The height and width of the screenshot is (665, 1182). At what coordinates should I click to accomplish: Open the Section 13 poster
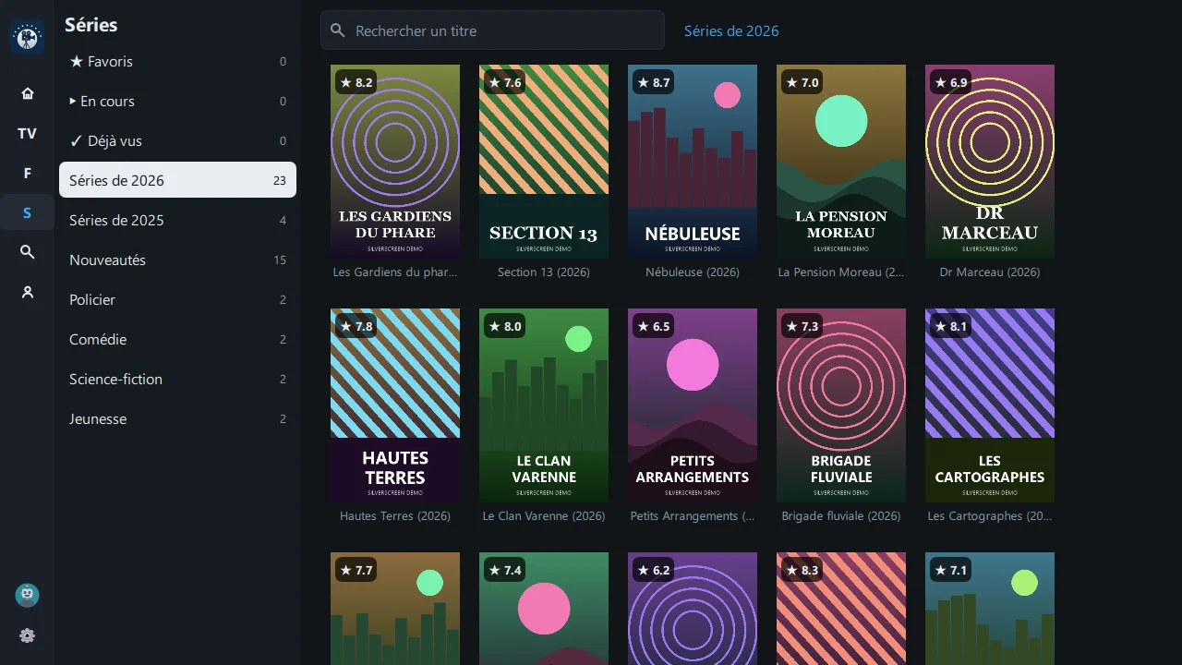[544, 162]
